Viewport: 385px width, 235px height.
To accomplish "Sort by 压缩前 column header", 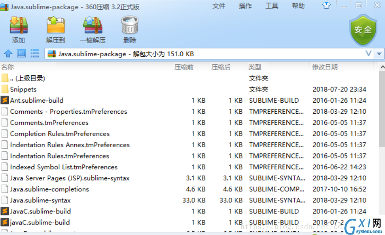I will (x=184, y=67).
